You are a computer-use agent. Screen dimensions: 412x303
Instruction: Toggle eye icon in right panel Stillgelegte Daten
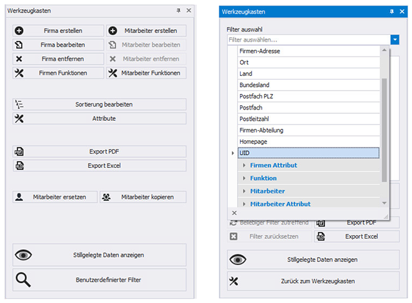coord(238,260)
